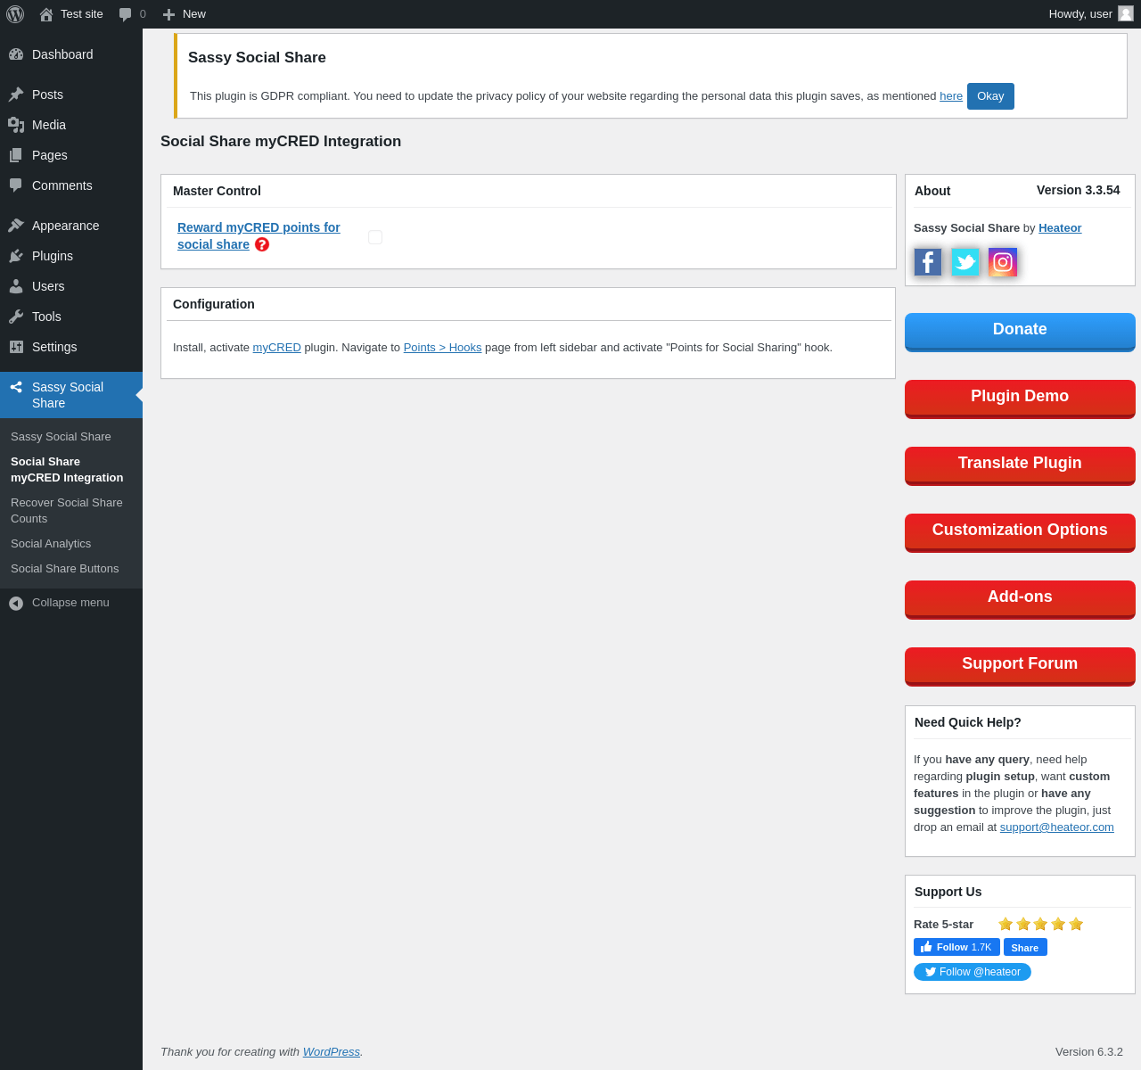The height and width of the screenshot is (1070, 1141).
Task: Open the Heateor author link
Action: click(x=1060, y=228)
